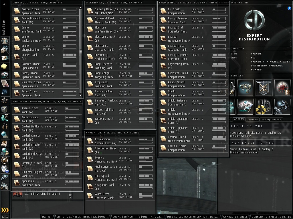The width and height of the screenshot is (293, 219).
Task: Open the Repair Shop wrench service
Action: tap(282, 107)
